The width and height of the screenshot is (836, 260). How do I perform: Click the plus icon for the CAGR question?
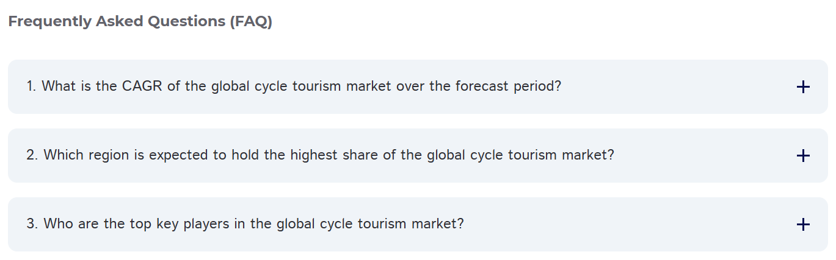(803, 87)
